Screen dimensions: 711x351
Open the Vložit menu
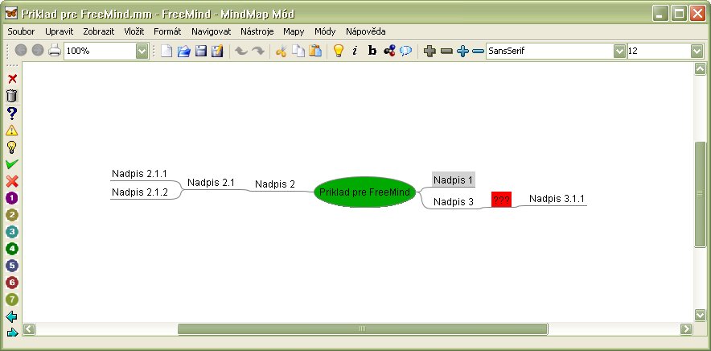pyautogui.click(x=134, y=31)
